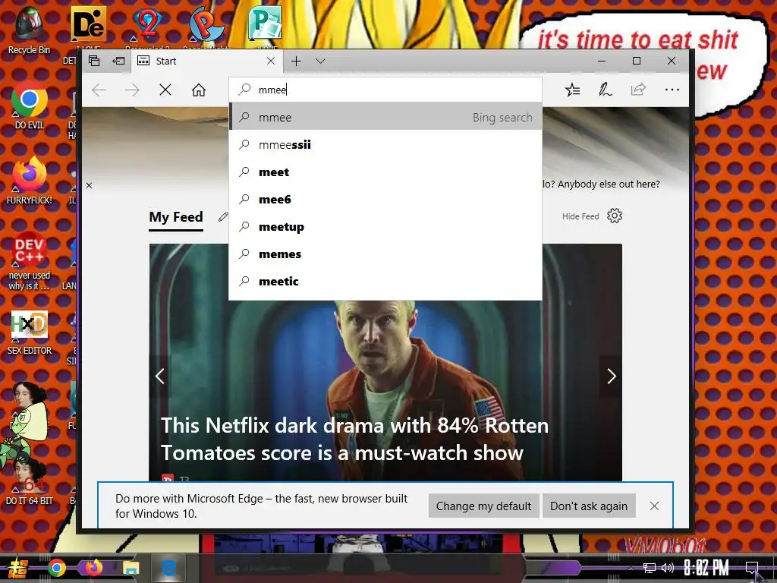Select the meetic suggestion
The image size is (777, 583).
point(385,281)
